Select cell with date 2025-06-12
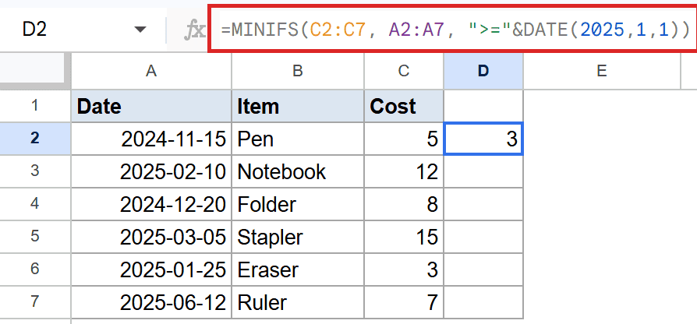Screen dimensions: 697x324 tap(151, 302)
